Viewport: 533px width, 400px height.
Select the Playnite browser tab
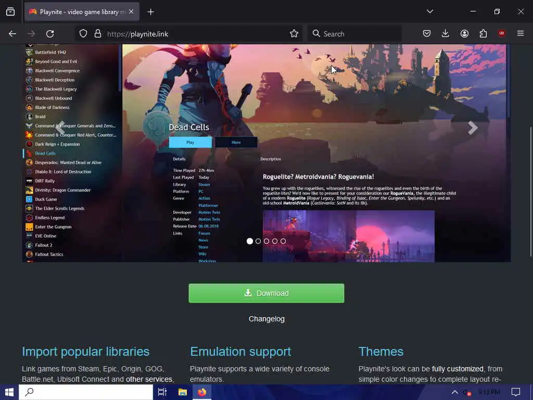[82, 12]
